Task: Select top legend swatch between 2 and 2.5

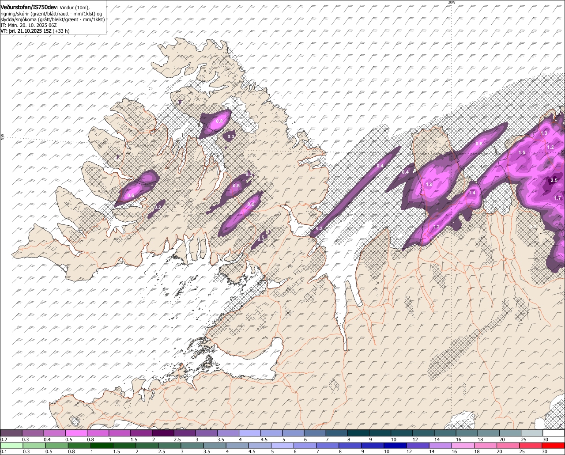Action: tap(163, 433)
